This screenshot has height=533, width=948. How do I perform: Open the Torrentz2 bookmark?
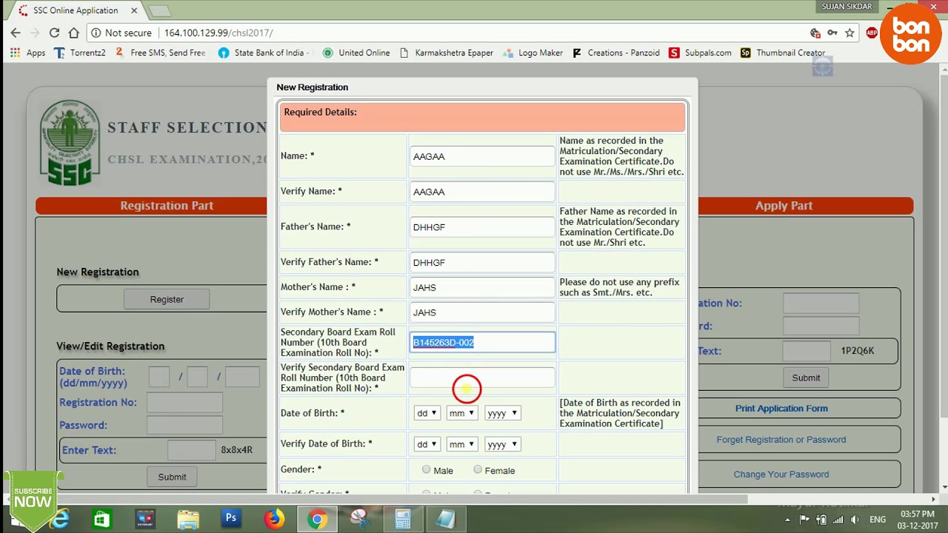80,53
